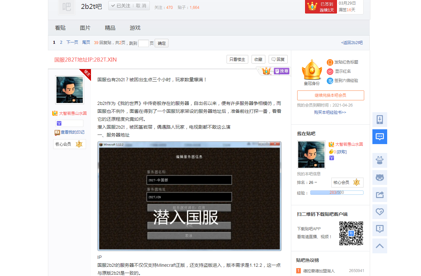Click the 核心会员 badge in 我的本吧信息
Screen dimensions: 421x276
(347, 183)
